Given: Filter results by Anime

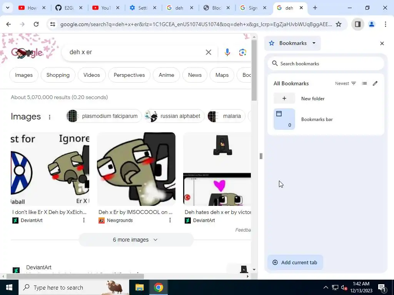Looking at the screenshot, I should pyautogui.click(x=166, y=75).
